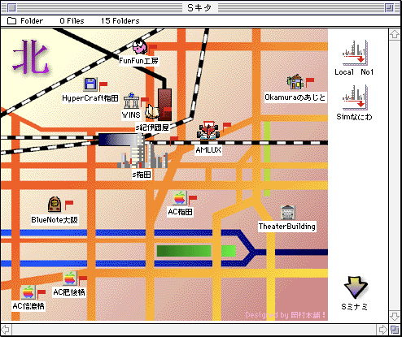Click the TheaterBuilding label
402x337 pixels.
[x=287, y=227]
